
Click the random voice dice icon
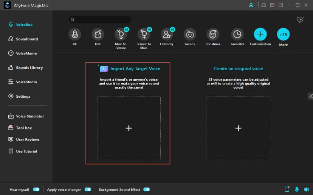(300, 20)
